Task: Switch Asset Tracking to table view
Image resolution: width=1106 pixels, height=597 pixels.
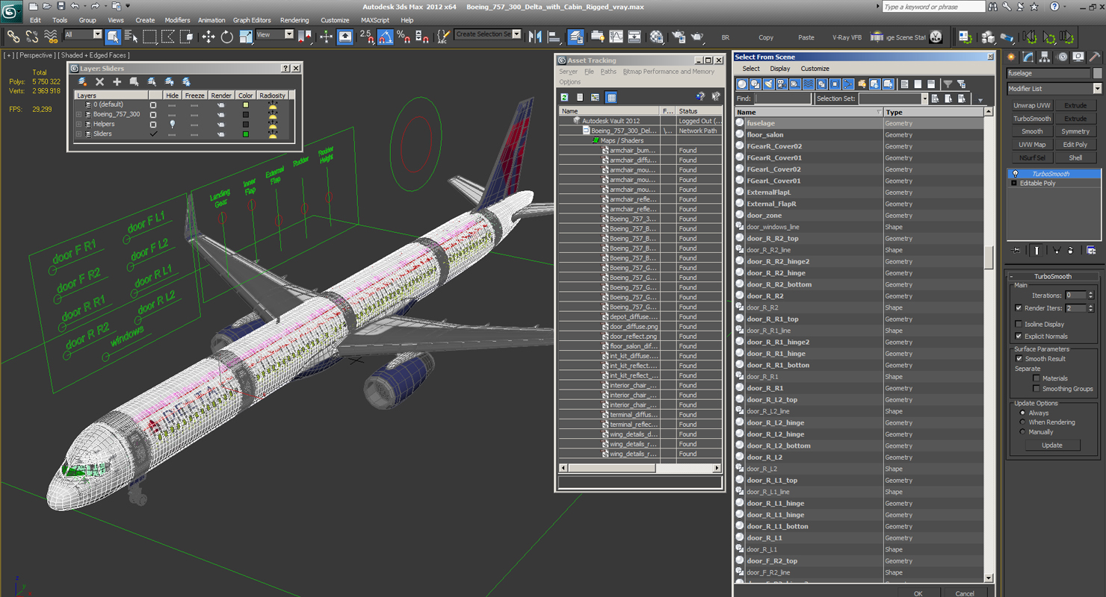Action: 611,97
